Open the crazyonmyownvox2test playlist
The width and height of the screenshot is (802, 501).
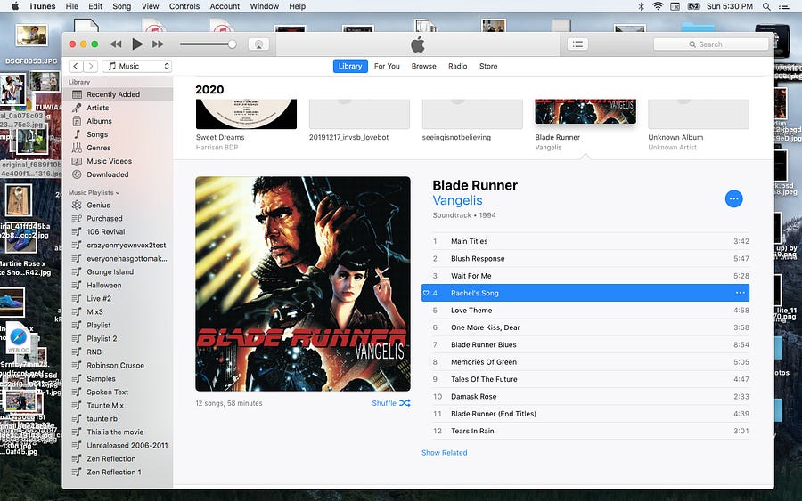click(118, 245)
